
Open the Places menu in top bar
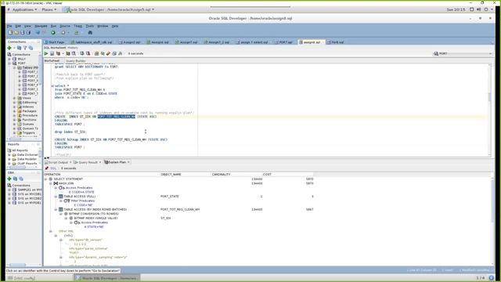tap(49, 9)
